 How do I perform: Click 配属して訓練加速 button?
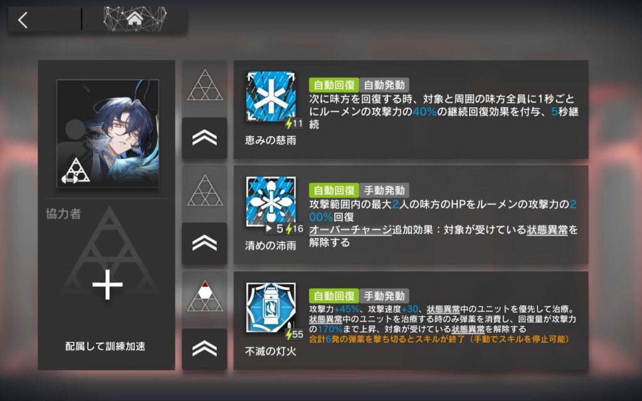click(x=105, y=346)
